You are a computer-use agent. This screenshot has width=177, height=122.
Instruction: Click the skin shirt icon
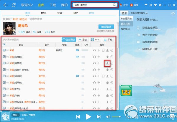(155, 5)
